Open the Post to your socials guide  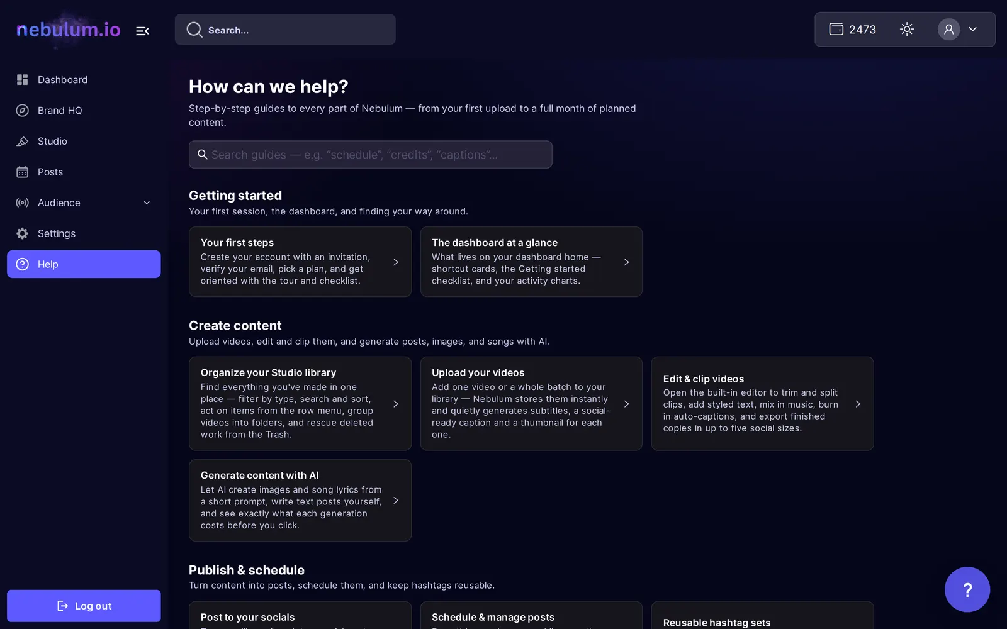point(300,615)
